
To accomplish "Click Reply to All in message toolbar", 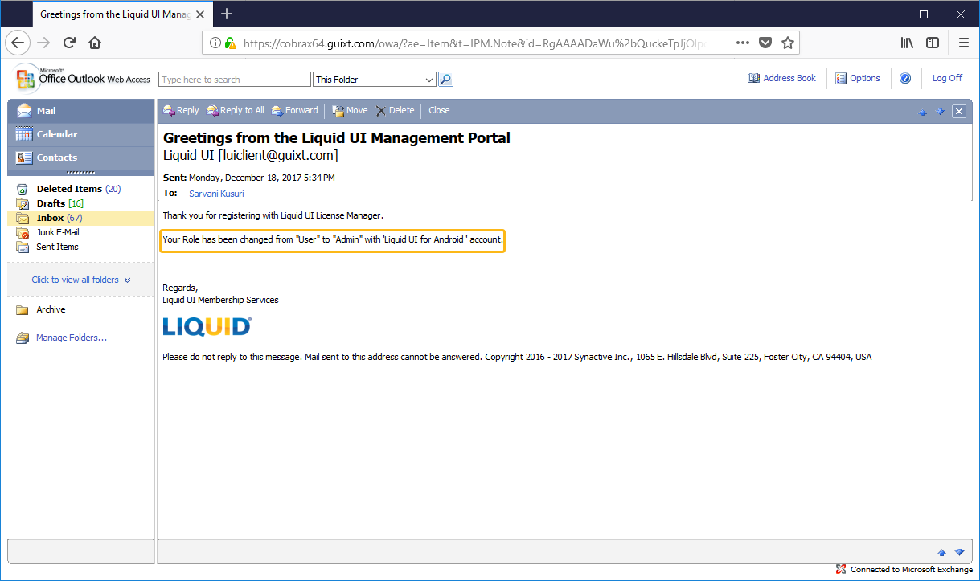I will pos(236,111).
